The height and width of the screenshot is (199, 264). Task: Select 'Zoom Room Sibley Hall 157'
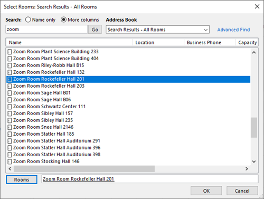coord(43,113)
